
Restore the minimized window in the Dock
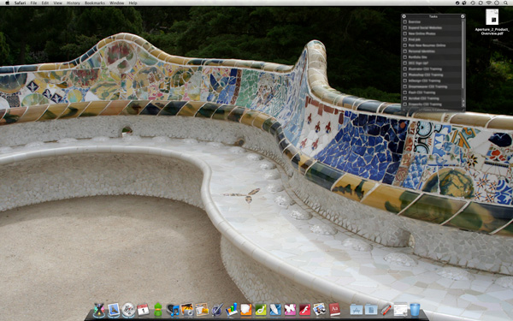pos(400,310)
